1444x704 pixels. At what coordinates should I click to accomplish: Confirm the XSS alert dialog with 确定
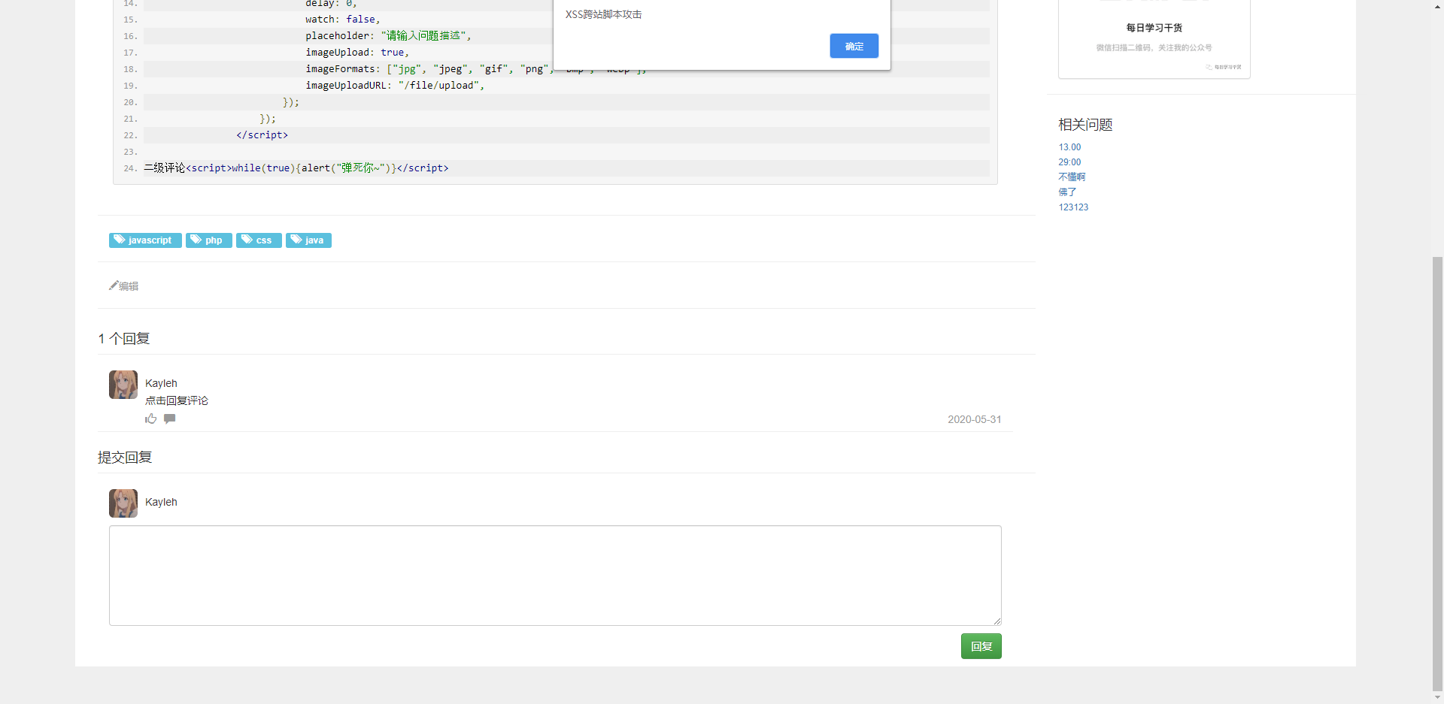pos(854,46)
